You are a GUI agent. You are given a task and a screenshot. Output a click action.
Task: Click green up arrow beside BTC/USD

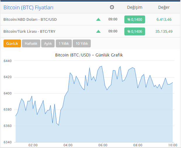[98, 19]
